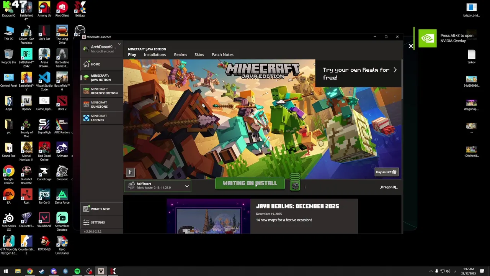Open Windows Start menu
This screenshot has height=276, width=490.
click(6, 271)
